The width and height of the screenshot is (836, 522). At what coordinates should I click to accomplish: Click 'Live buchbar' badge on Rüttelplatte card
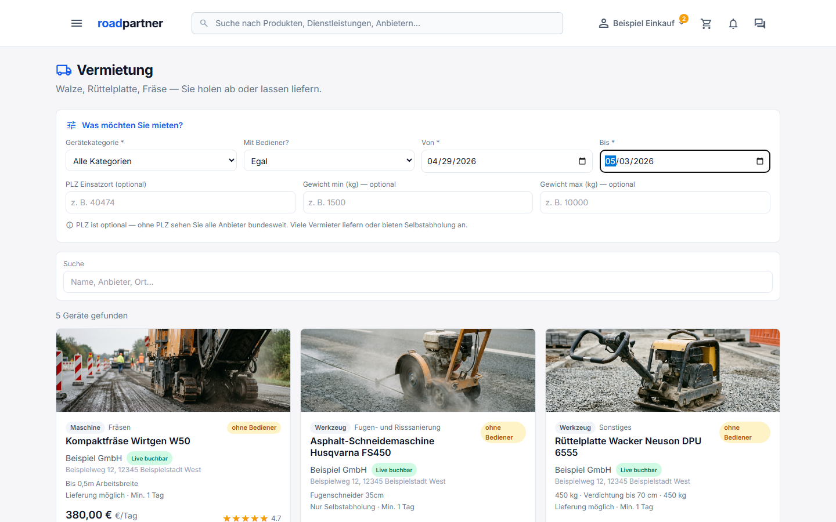pos(639,470)
